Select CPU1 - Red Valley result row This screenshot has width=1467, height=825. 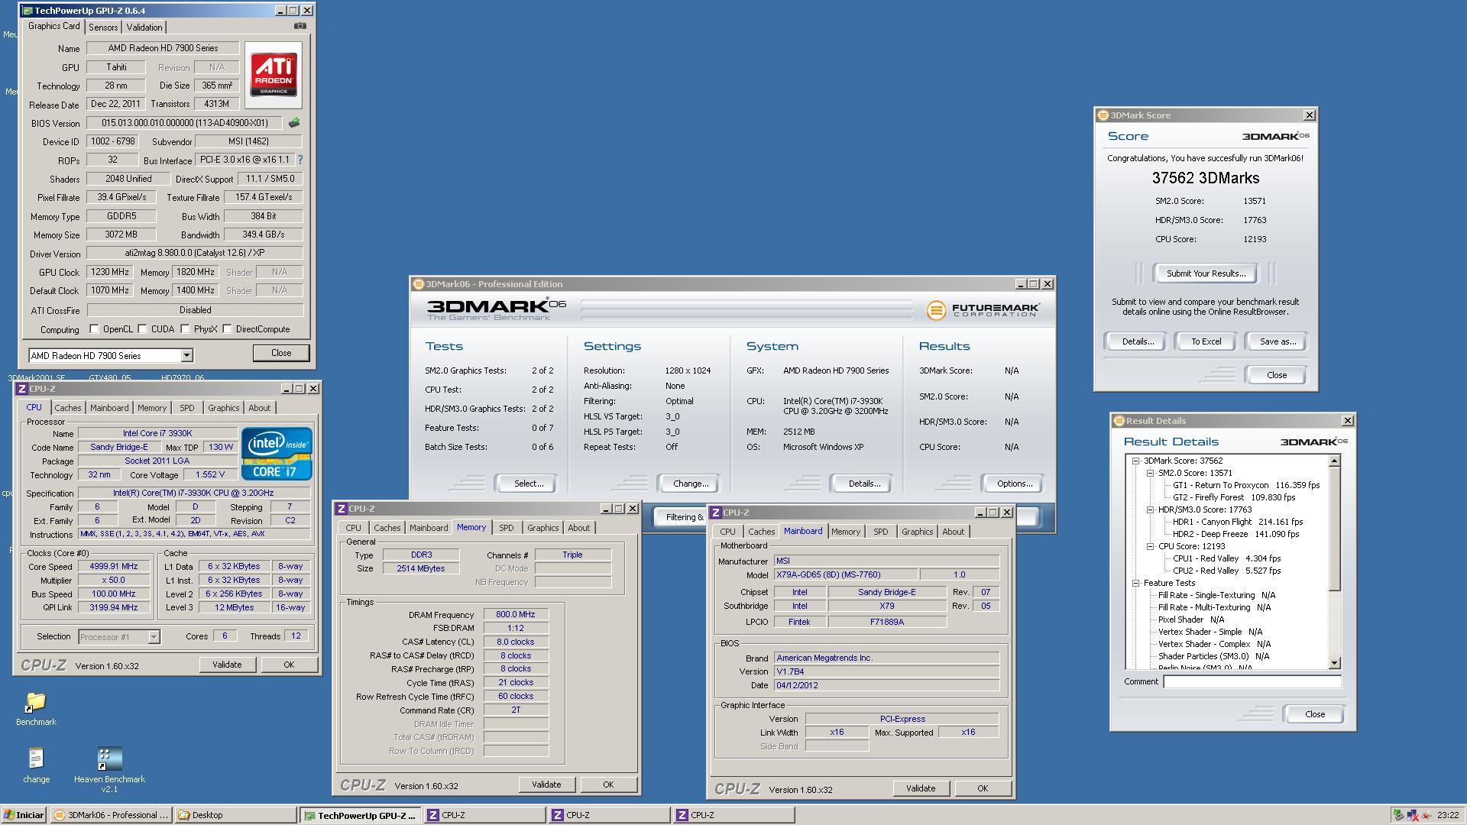[x=1226, y=558]
